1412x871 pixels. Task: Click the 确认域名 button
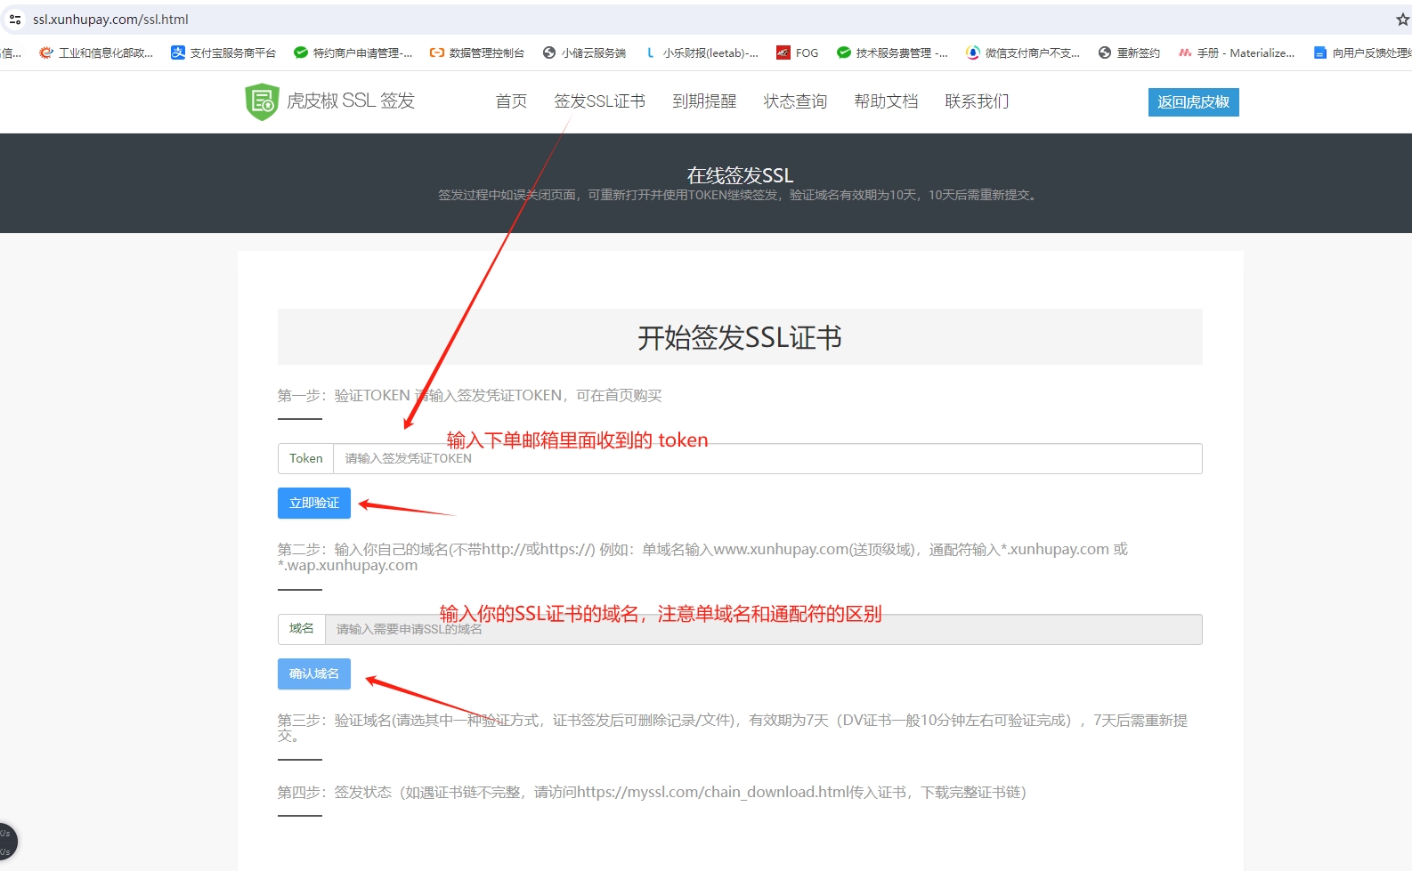(314, 673)
